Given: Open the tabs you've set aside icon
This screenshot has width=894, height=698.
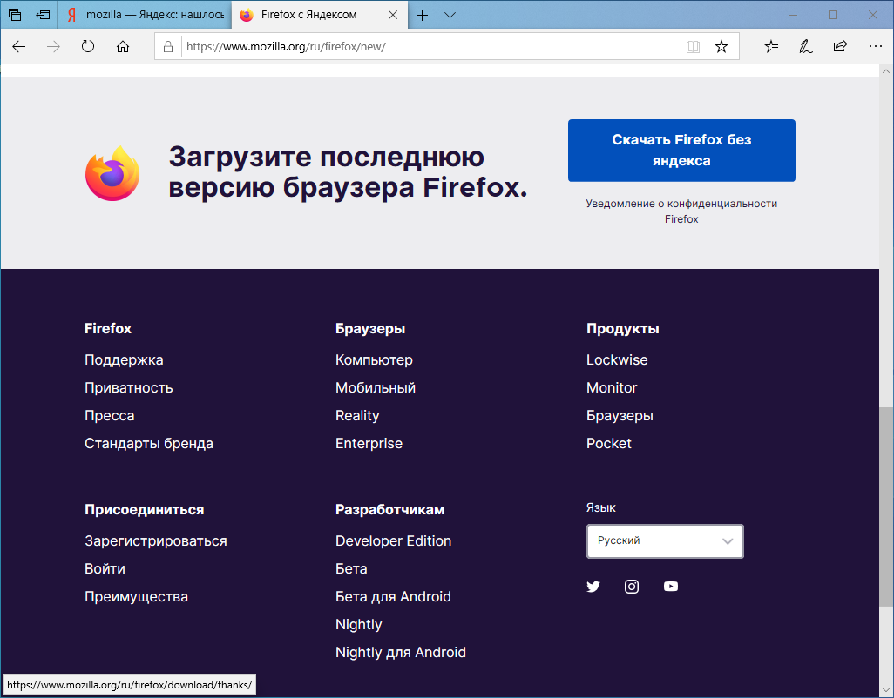Looking at the screenshot, I should tap(15, 15).
